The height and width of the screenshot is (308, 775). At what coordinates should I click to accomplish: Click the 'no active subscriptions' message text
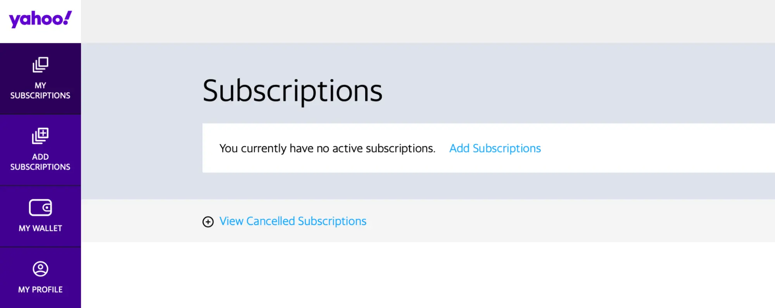pyautogui.click(x=327, y=148)
